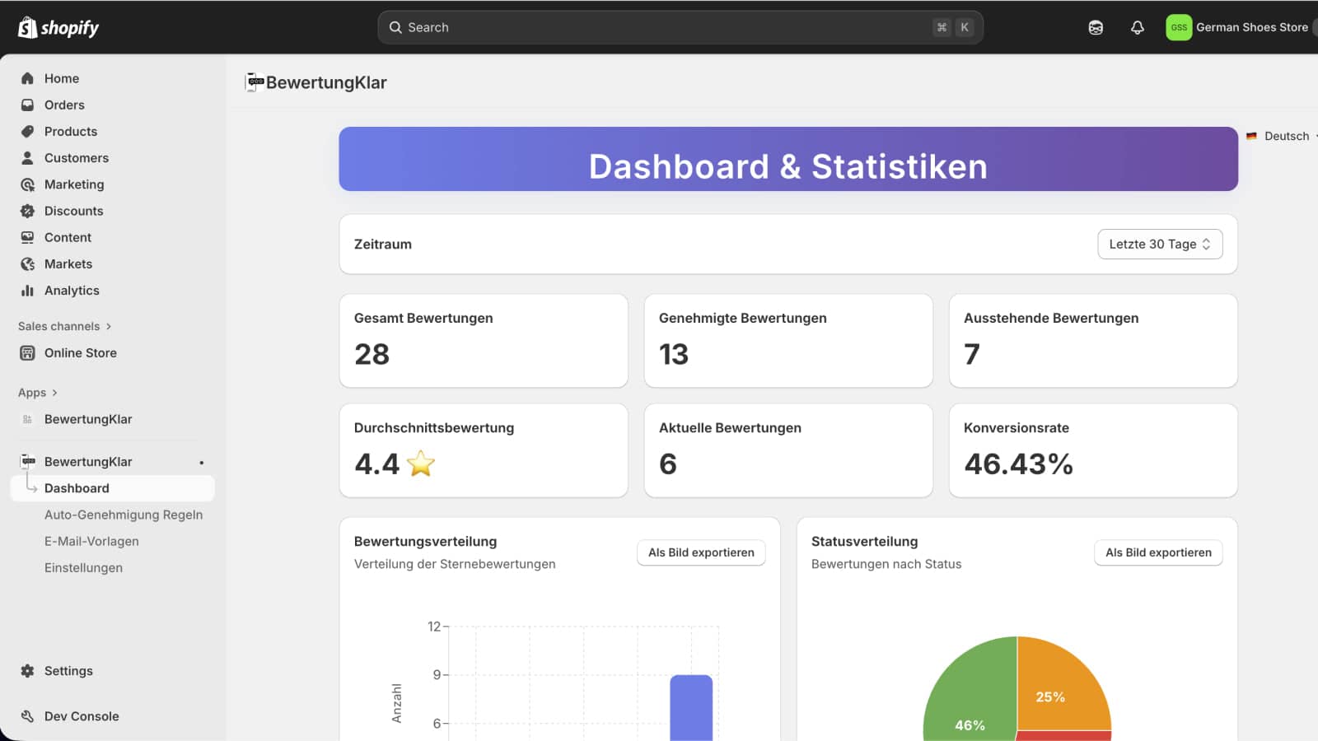
Task: Select the Markets globe icon
Action: [27, 263]
